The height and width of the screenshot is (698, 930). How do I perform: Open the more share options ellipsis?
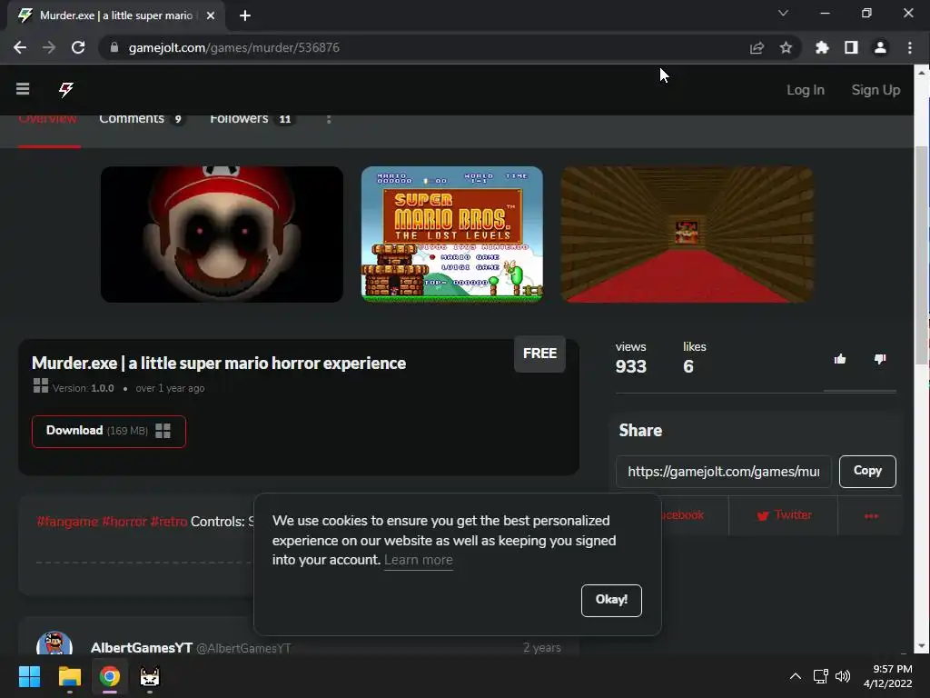pos(871,516)
